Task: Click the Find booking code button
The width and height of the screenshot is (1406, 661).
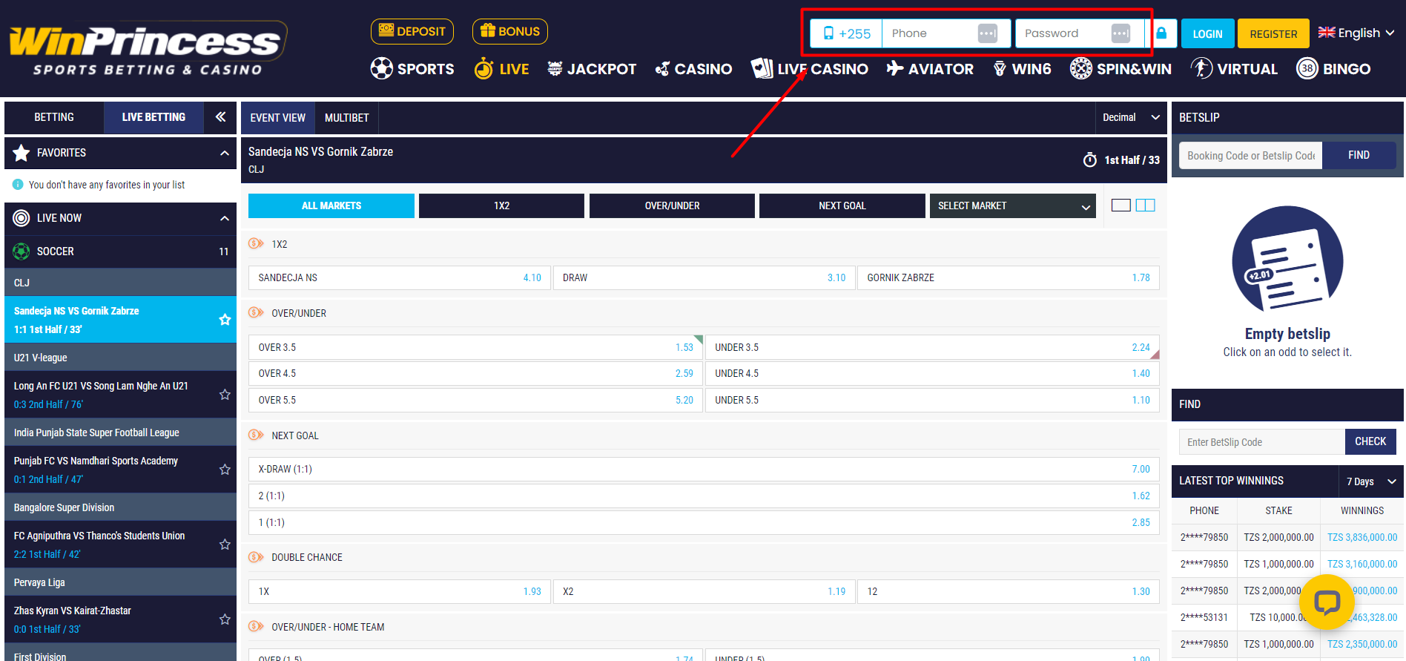Action: pyautogui.click(x=1359, y=155)
